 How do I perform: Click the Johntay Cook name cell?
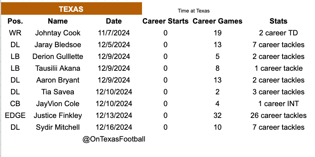(x=58, y=33)
